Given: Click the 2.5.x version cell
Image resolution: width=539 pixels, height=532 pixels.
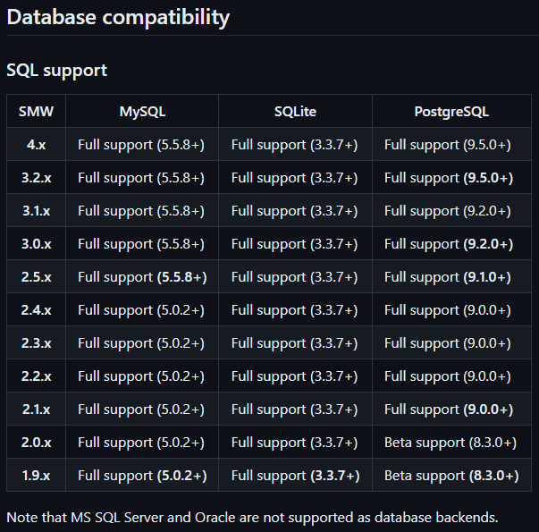Looking at the screenshot, I should pyautogui.click(x=36, y=277).
